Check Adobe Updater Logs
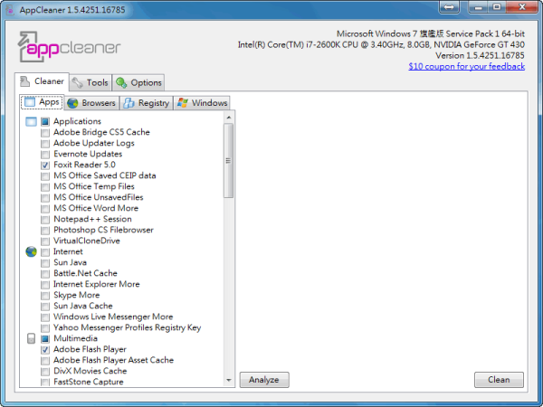543x407 pixels. tap(45, 143)
